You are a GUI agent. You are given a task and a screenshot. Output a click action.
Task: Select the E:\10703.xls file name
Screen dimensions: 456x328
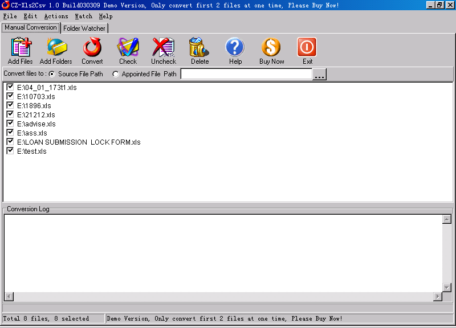pyautogui.click(x=36, y=96)
